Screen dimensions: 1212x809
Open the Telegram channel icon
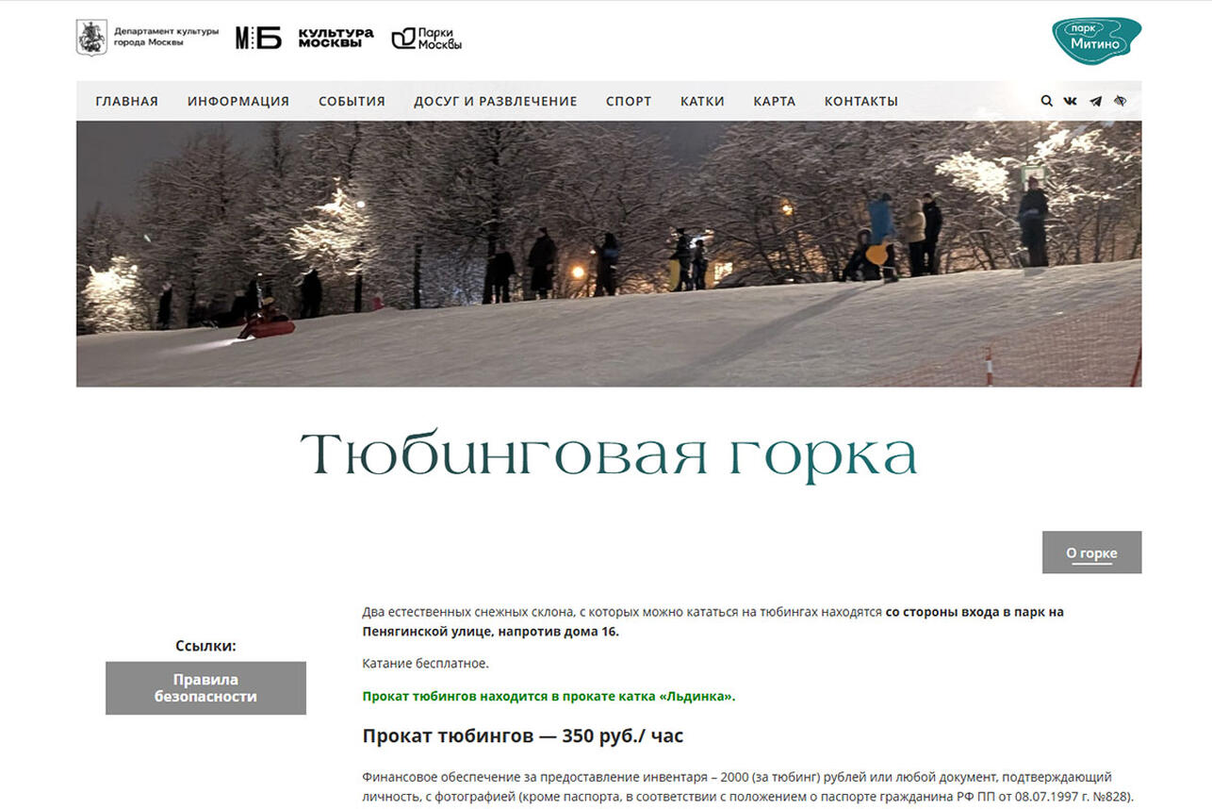[x=1095, y=101]
